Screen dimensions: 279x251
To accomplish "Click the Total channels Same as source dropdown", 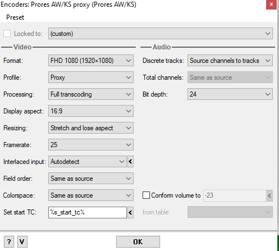I will point(230,77).
